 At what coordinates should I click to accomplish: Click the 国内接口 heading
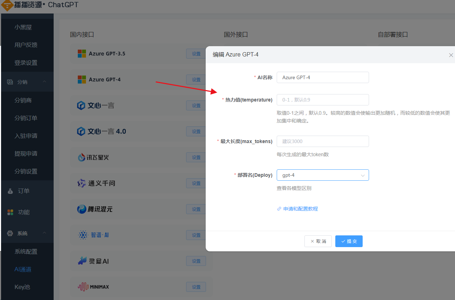point(82,34)
